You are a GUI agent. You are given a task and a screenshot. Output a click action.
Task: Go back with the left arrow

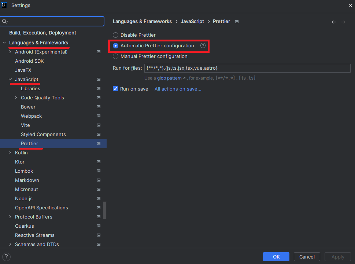pos(334,22)
